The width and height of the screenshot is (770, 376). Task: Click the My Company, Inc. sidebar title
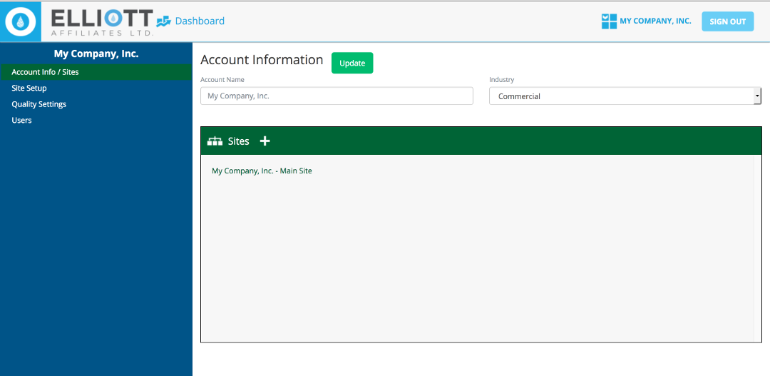tap(96, 54)
